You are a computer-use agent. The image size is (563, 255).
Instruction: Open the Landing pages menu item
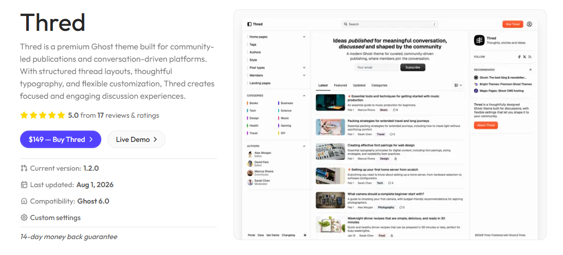pos(260,83)
